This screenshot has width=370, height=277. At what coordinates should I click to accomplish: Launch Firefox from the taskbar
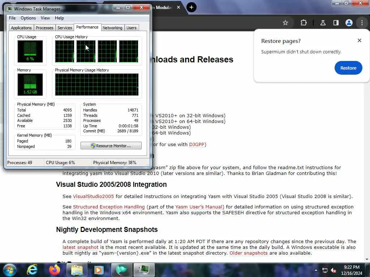(55, 270)
